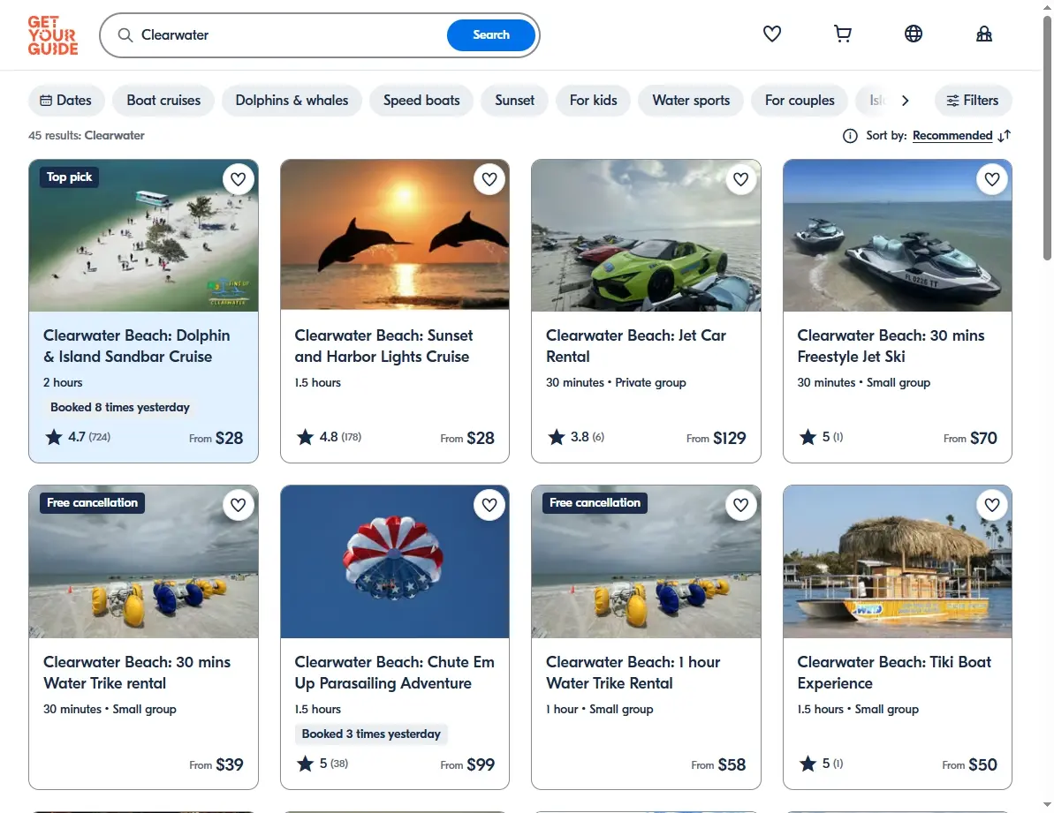Click the sort order arrows icon
Screen dimensions: 1054x813
pos(1005,136)
